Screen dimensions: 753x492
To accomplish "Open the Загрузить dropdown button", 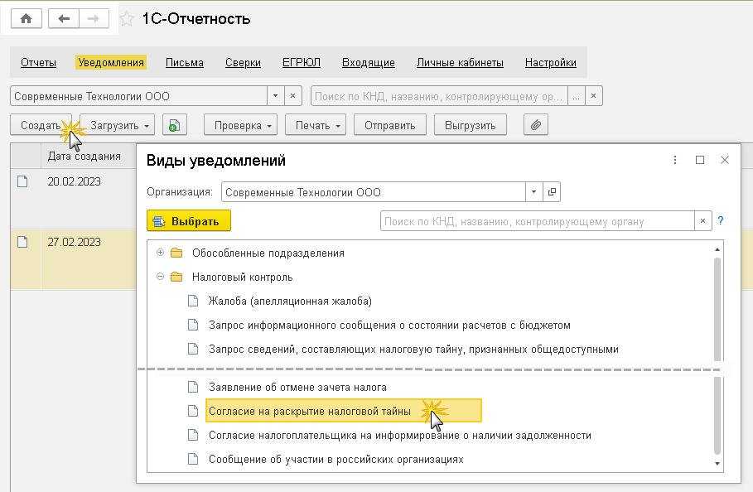I will point(117,125).
